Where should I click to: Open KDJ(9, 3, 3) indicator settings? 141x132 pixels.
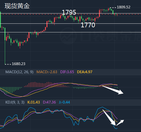point(15,102)
